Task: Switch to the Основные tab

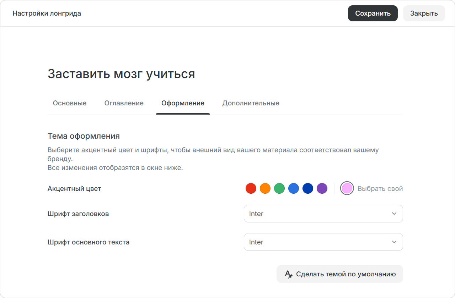Action: 70,103
